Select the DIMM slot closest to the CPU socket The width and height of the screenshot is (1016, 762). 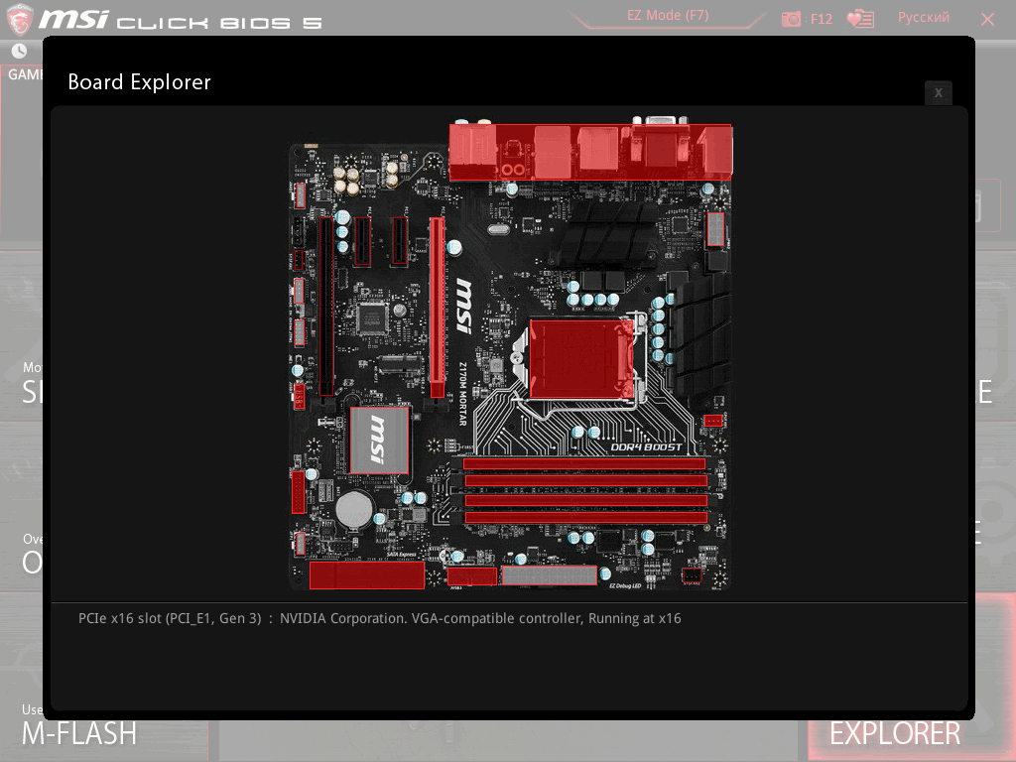583,463
